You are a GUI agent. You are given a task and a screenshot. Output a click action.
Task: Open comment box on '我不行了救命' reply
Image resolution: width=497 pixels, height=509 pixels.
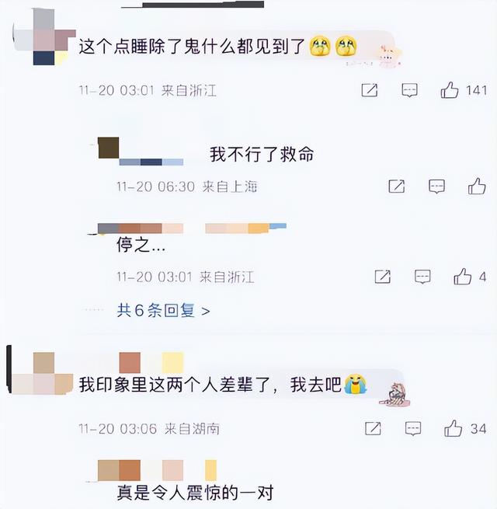(x=436, y=187)
